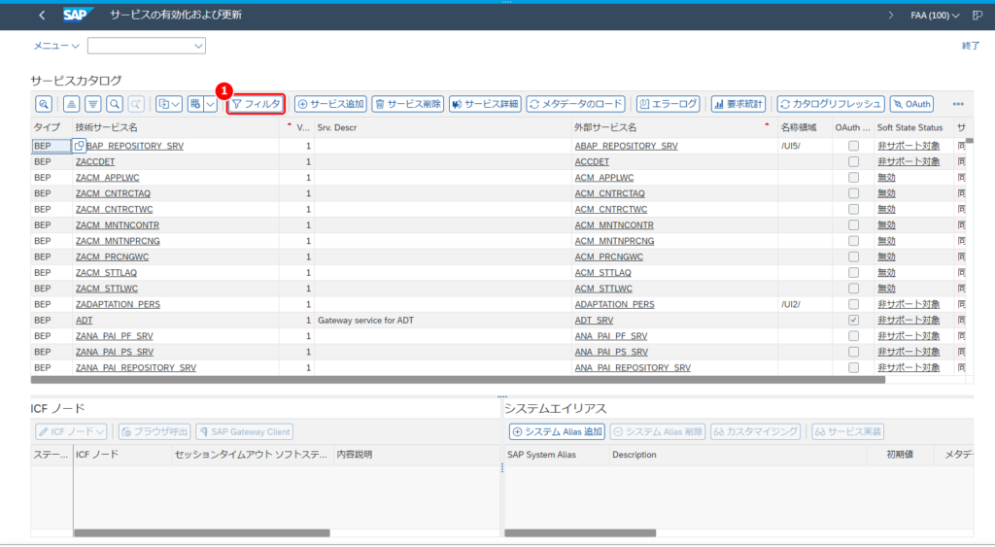Open サービス詳細 service details

tap(485, 104)
